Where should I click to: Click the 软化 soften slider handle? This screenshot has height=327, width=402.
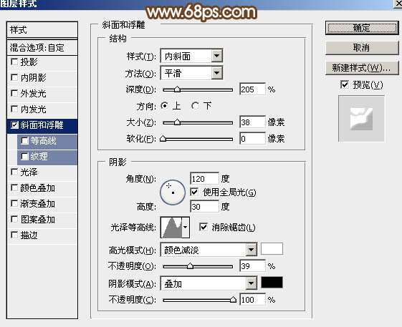(x=163, y=139)
